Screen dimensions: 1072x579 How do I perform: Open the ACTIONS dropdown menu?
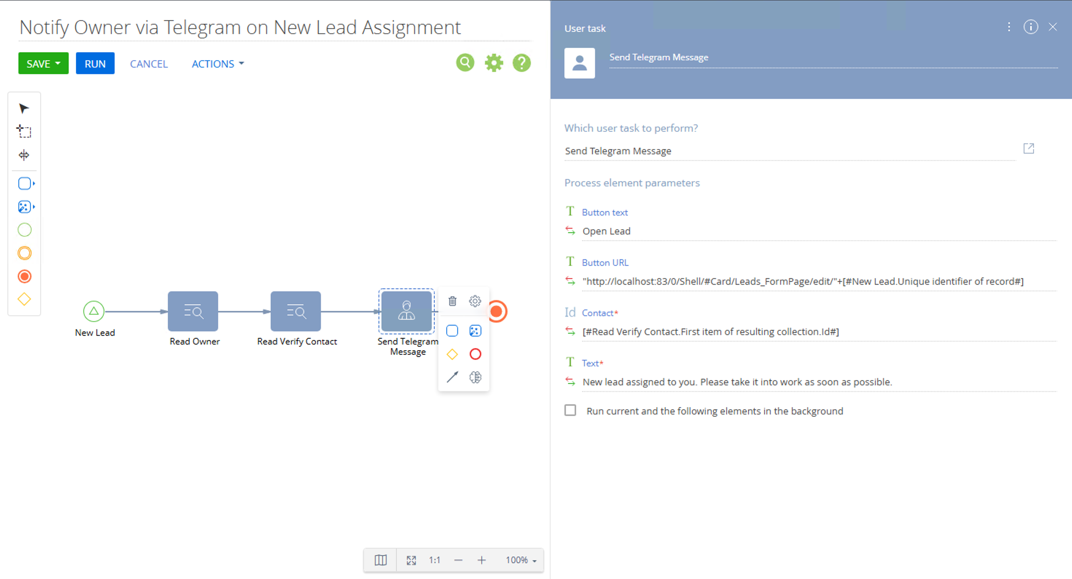tap(218, 64)
